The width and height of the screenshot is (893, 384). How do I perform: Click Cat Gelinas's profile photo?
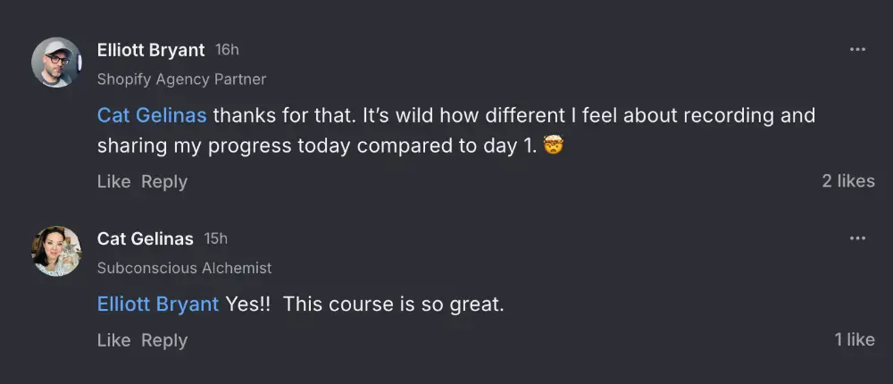tap(57, 251)
